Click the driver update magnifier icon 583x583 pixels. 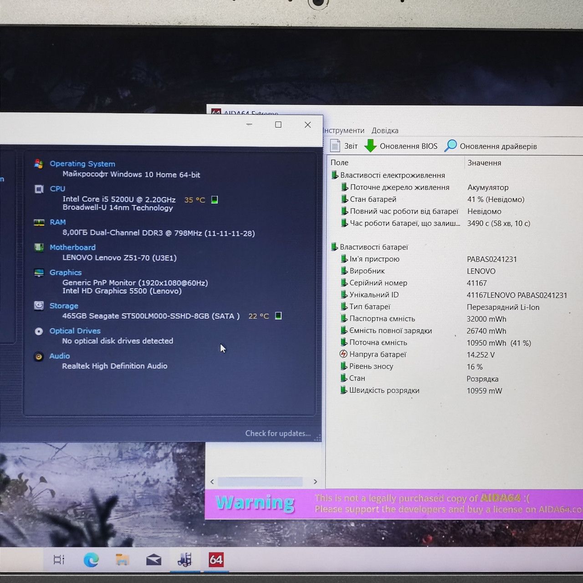point(450,146)
